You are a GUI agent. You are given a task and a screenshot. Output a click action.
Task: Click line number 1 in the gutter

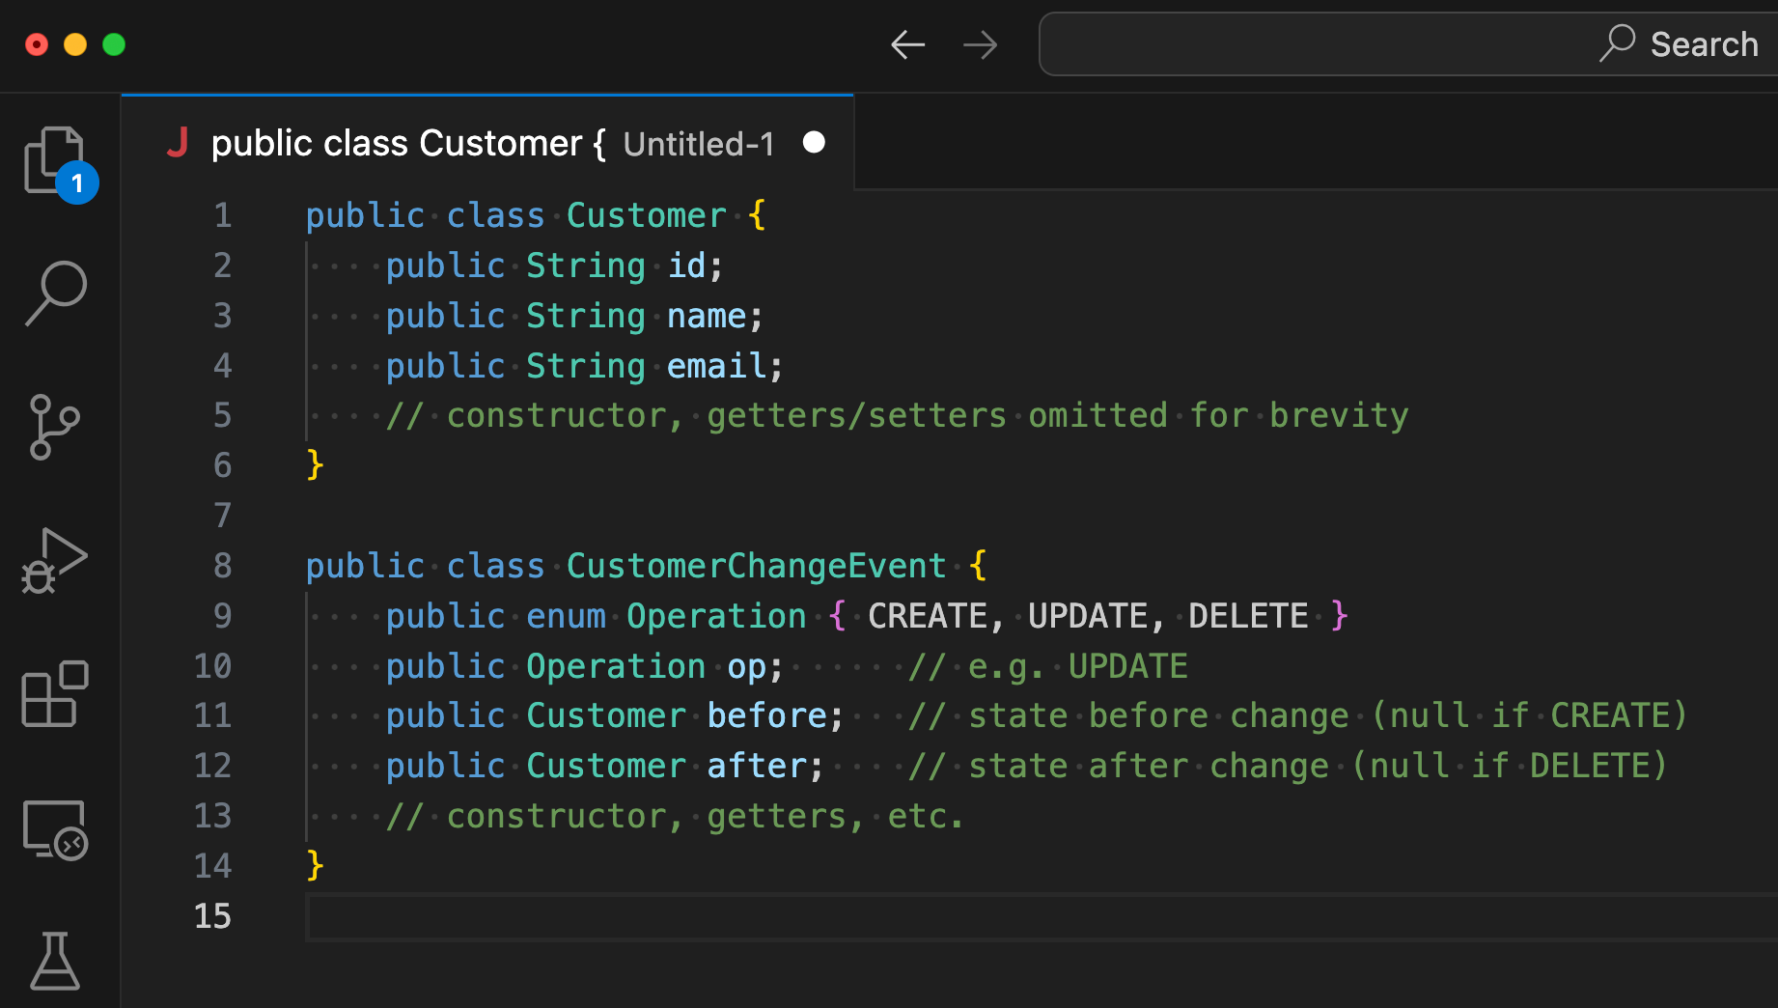222,215
